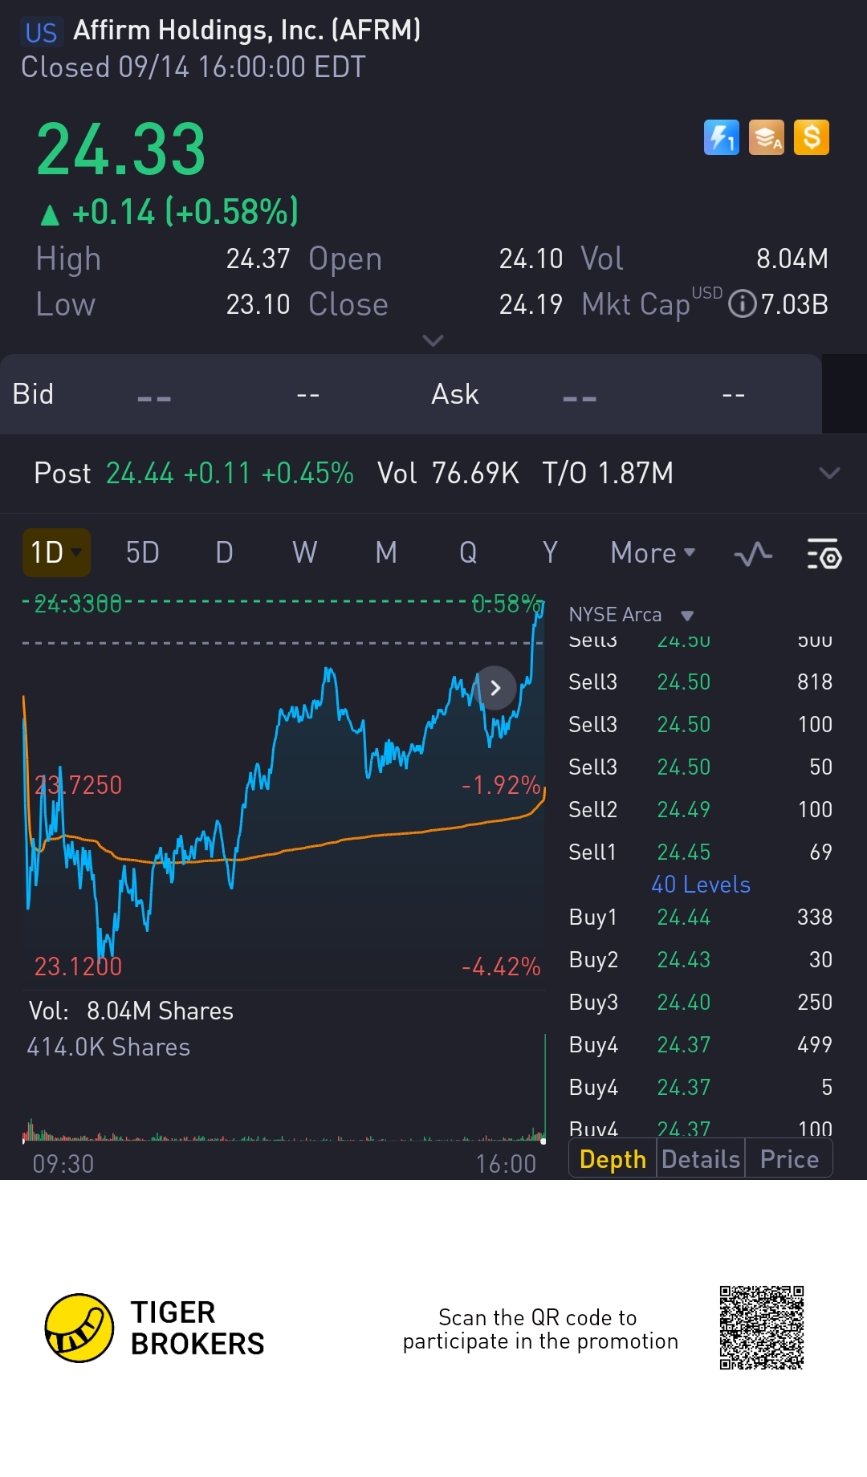Switch chart to D daily timeframe
The width and height of the screenshot is (867, 1477).
click(x=225, y=552)
